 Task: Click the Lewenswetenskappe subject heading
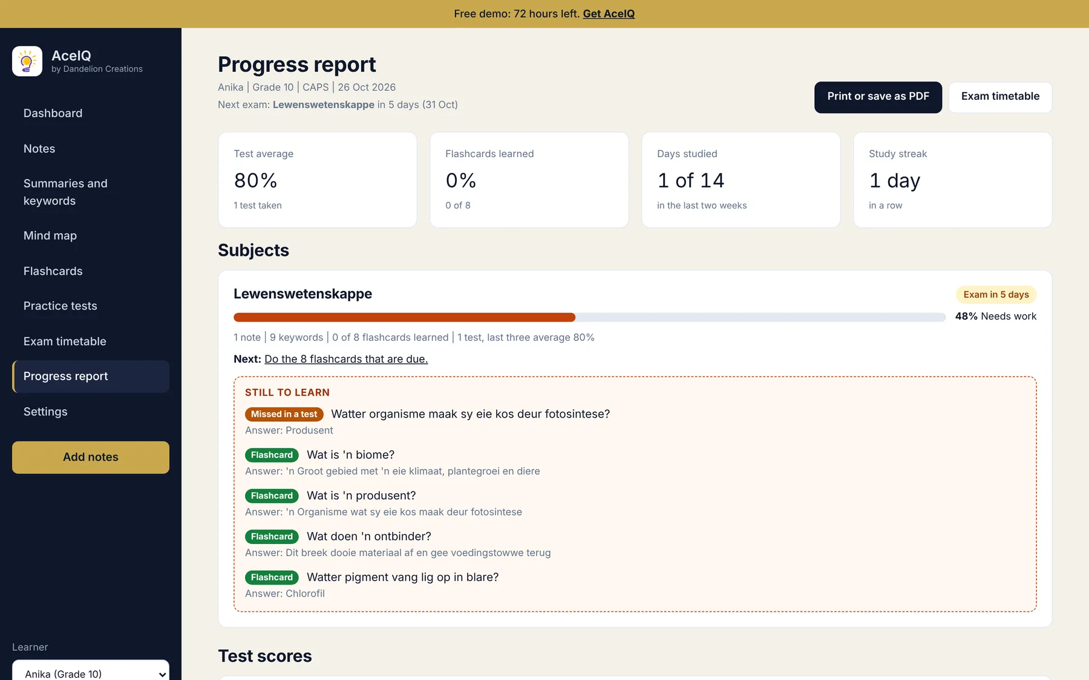click(303, 294)
